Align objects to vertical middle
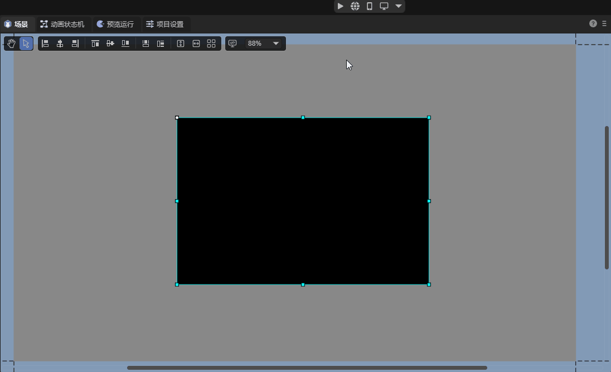611x372 pixels. 110,44
